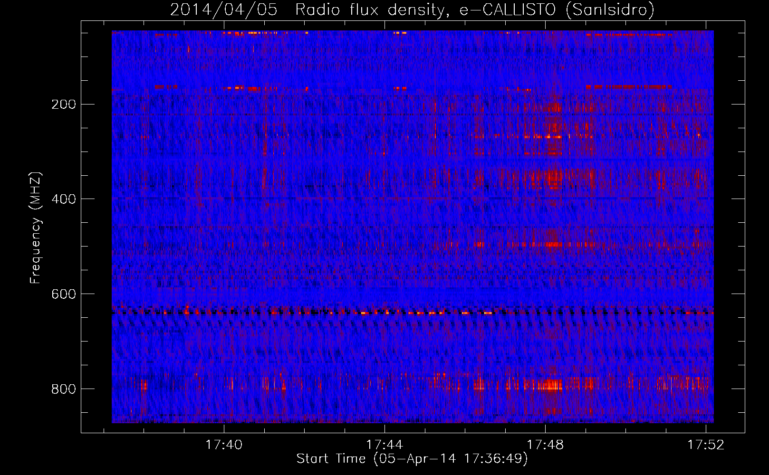Click the 17:48 time tick label
769x475 pixels.
pos(545,445)
